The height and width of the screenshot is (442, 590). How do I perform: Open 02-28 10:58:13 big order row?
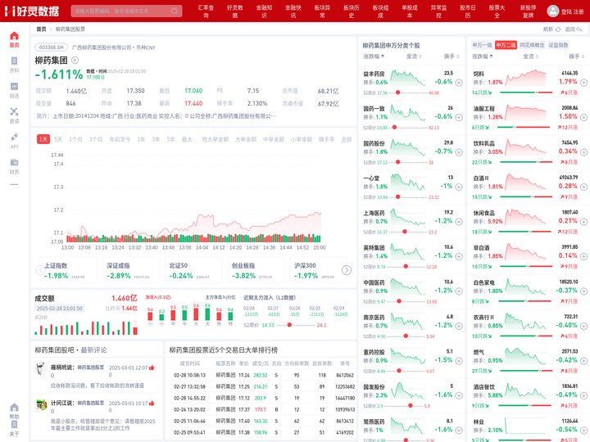click(261, 375)
